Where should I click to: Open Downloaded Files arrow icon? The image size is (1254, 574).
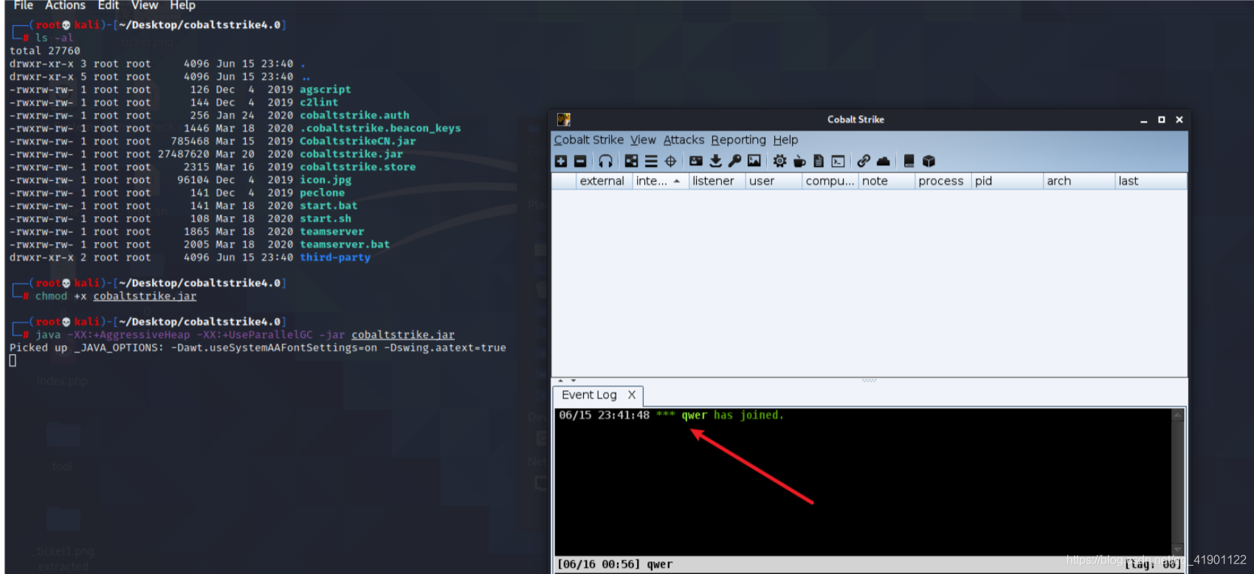[715, 161]
